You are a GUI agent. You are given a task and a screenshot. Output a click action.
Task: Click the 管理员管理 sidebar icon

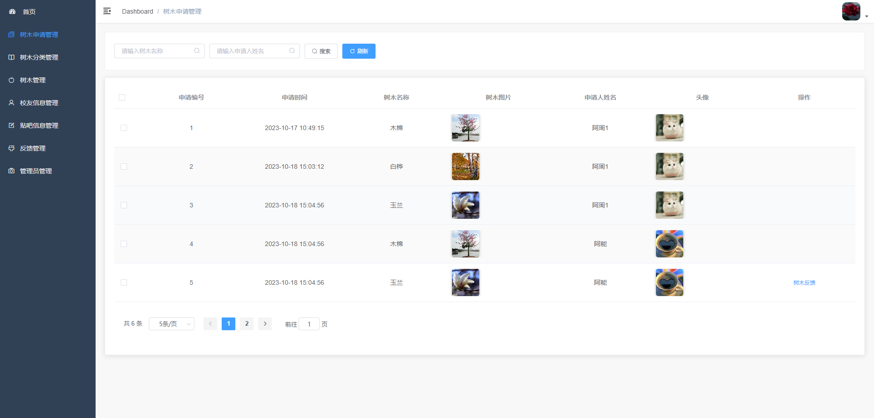coord(11,171)
